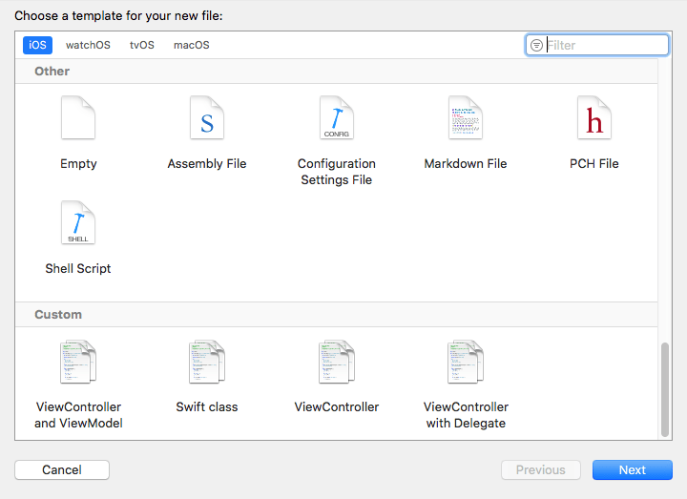Select ViewController with Delegate template icon
This screenshot has height=499, width=687.
click(x=466, y=363)
